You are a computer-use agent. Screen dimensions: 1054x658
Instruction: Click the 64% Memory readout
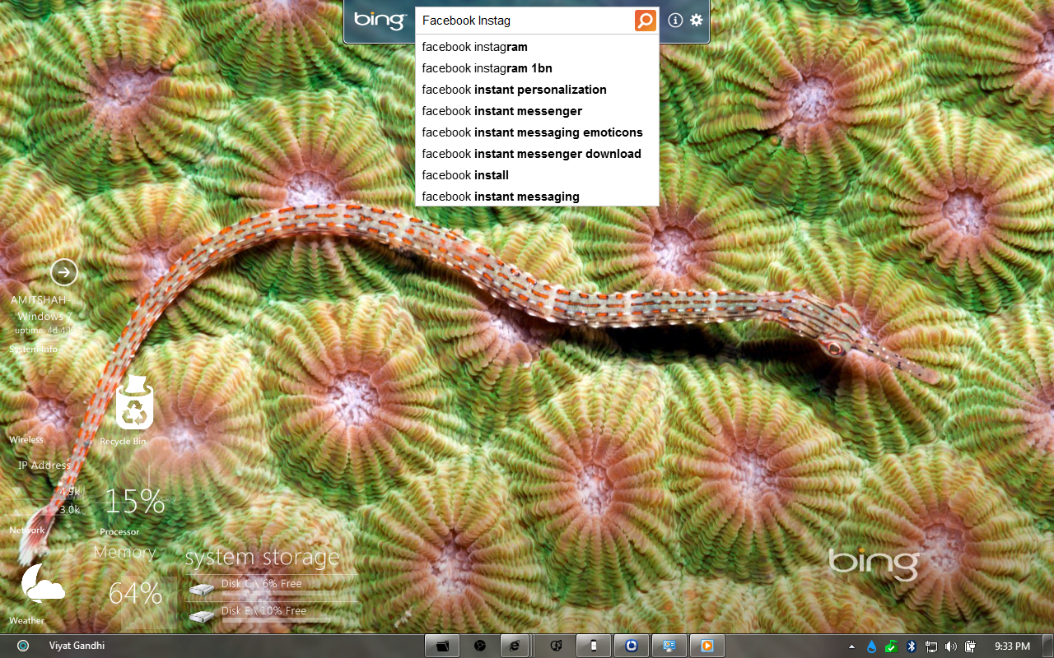(x=135, y=593)
